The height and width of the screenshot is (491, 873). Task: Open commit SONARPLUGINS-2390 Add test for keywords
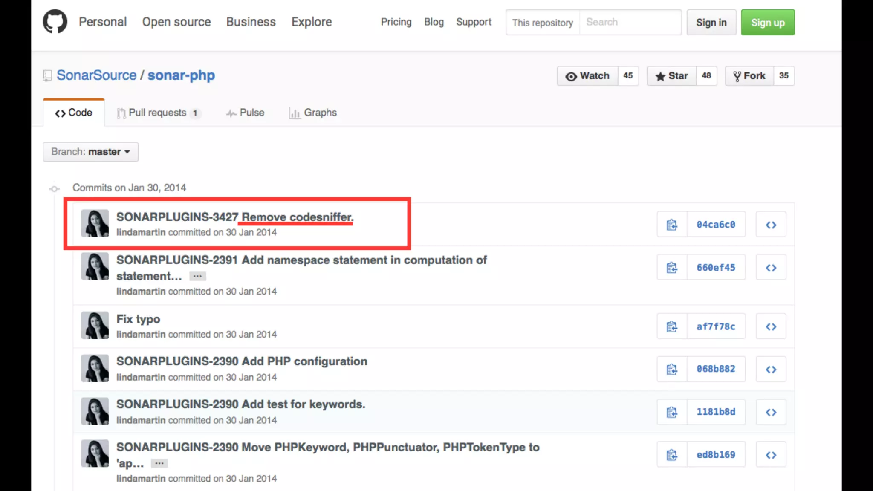click(x=241, y=404)
